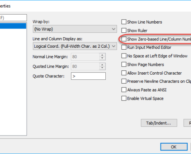The width and height of the screenshot is (191, 154).
Task: Enable Show Line Numbers checkbox
Action: 124,22
